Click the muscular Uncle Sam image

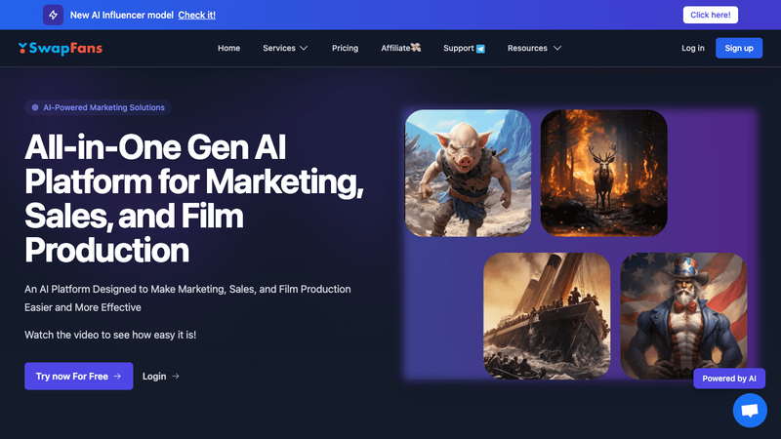(x=683, y=315)
